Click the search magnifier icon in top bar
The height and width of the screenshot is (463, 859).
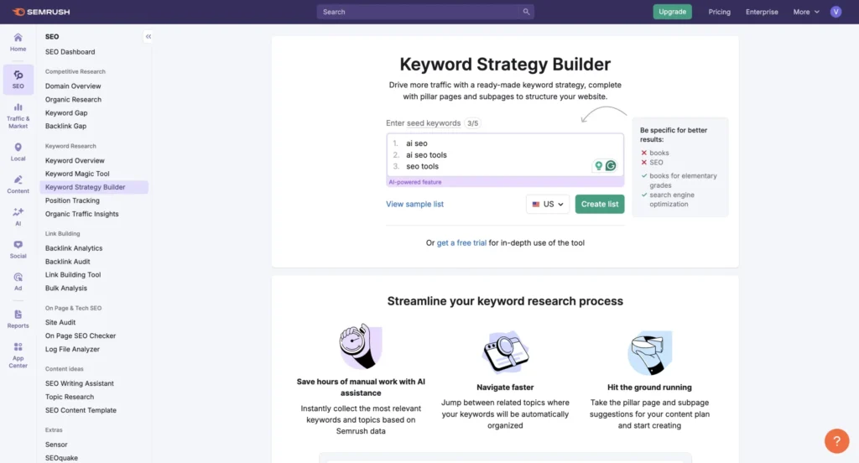(526, 12)
